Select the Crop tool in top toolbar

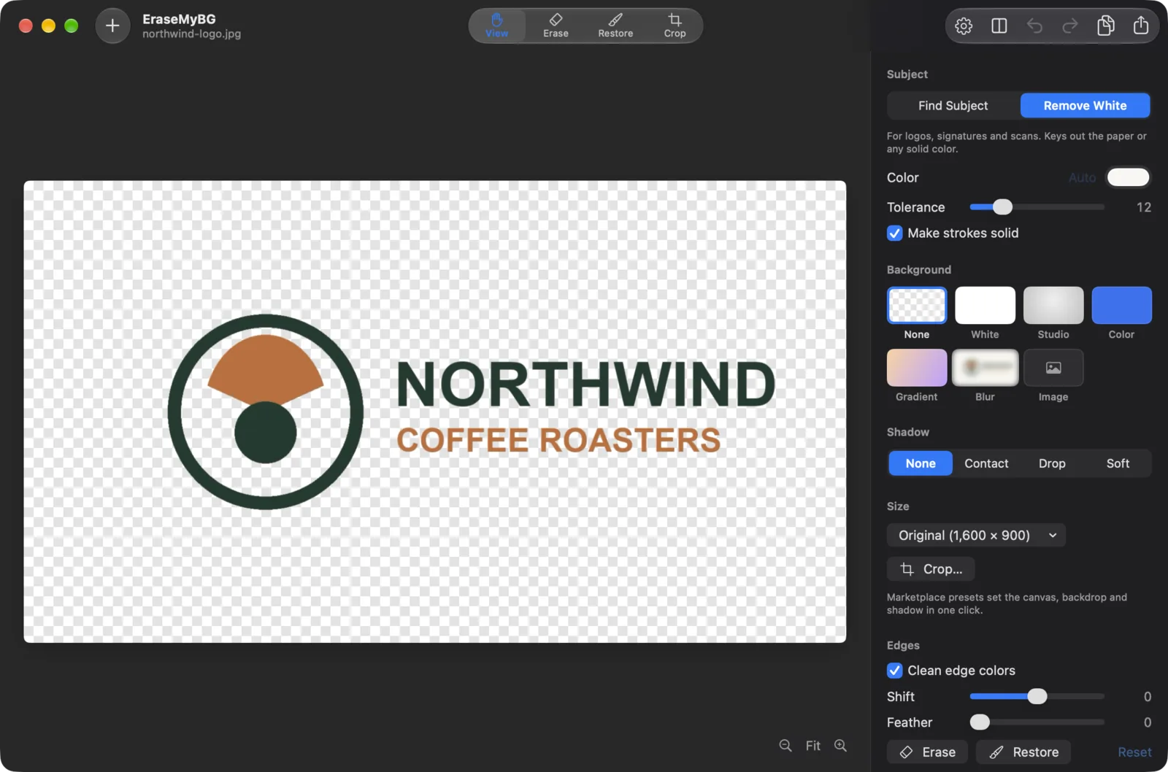675,26
